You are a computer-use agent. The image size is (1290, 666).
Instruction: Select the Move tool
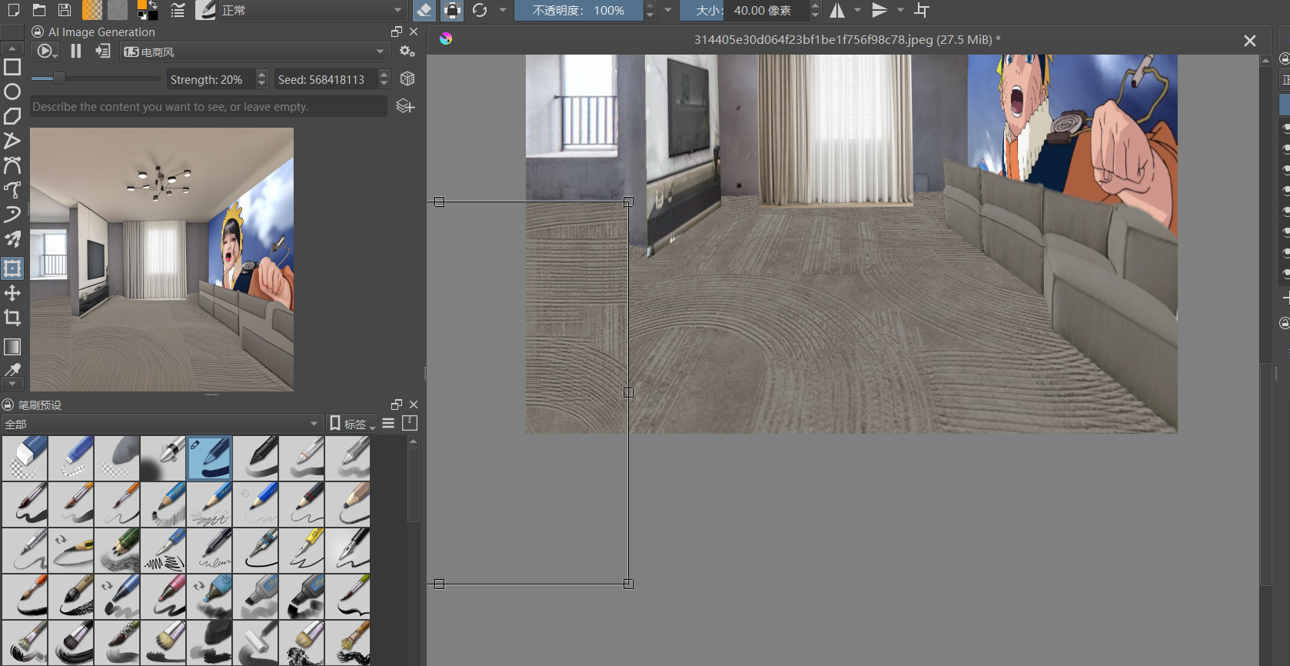(x=12, y=293)
